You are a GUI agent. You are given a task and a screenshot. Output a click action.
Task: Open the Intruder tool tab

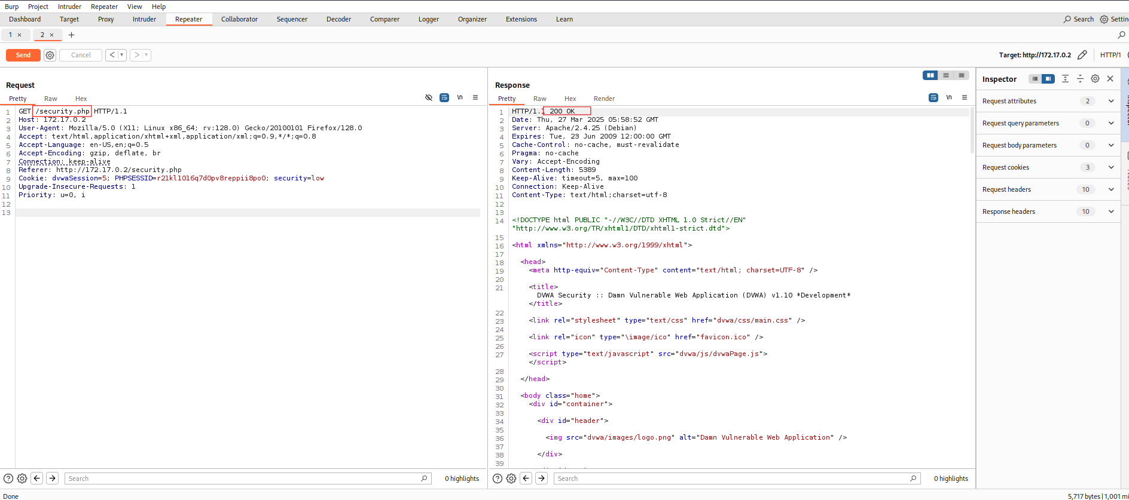click(144, 19)
